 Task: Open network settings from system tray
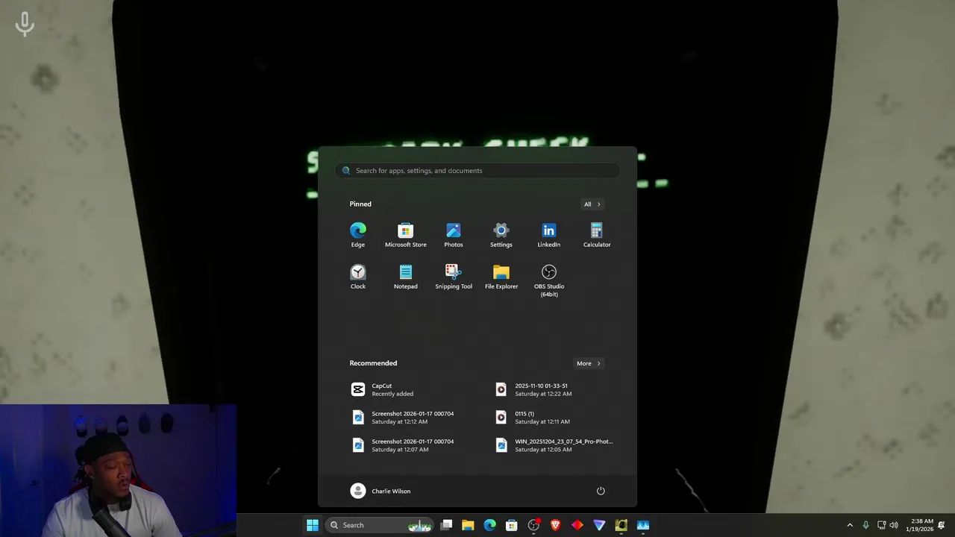881,525
